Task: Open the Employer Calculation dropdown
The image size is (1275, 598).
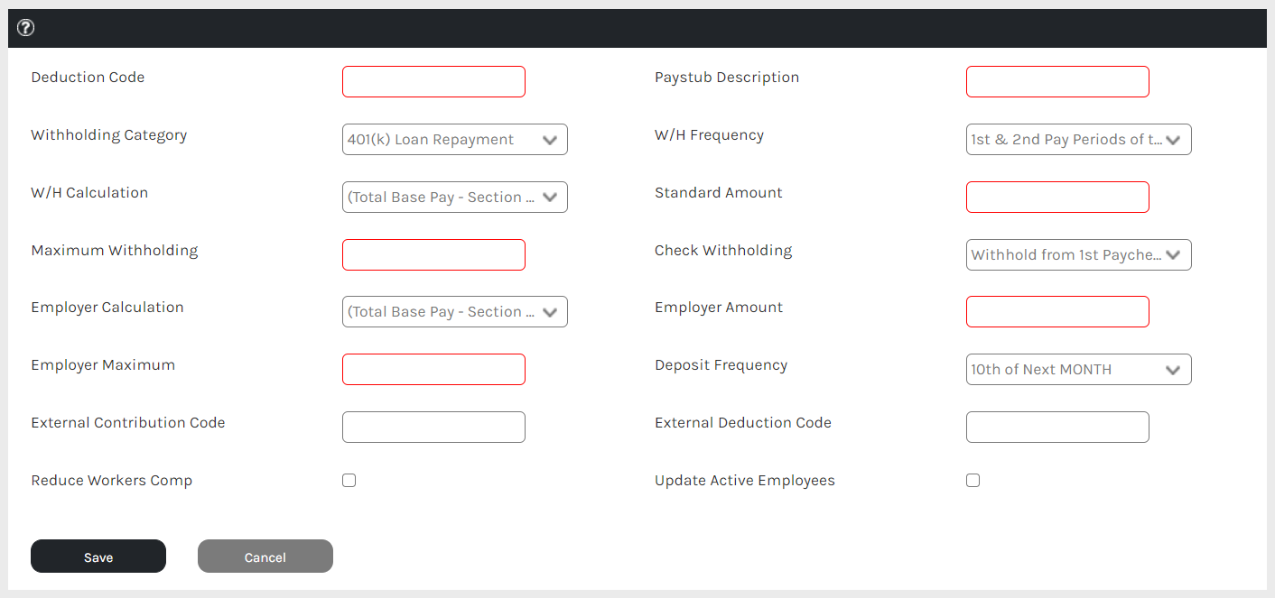Action: coord(455,311)
